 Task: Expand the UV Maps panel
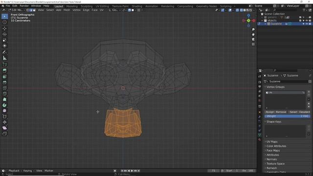[x=272, y=142]
